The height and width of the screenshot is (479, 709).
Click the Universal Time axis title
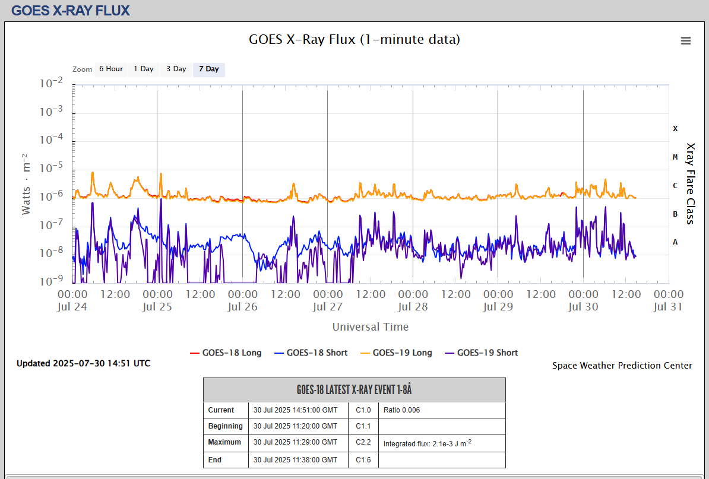pos(371,326)
